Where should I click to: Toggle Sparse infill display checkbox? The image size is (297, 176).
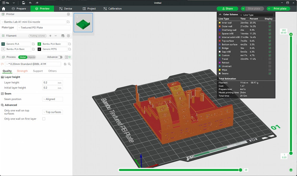coord(270,34)
